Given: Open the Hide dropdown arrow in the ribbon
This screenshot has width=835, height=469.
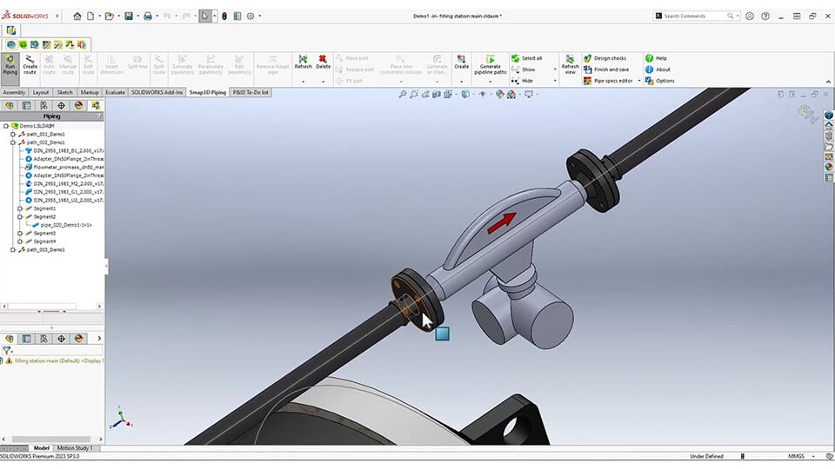Looking at the screenshot, I should (x=555, y=81).
